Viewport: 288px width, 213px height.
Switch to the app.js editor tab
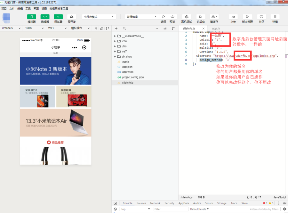click(216, 29)
